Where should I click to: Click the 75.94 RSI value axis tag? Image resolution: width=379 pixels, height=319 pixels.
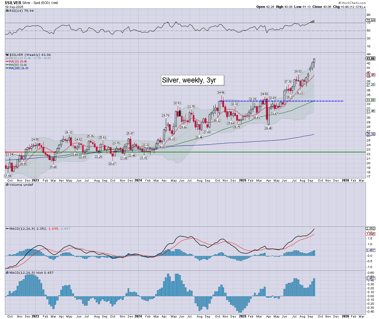coord(371,20)
